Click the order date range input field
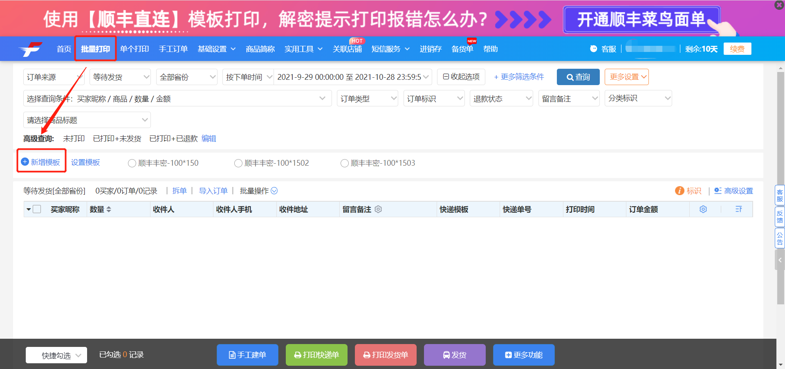This screenshot has width=785, height=369. 352,77
